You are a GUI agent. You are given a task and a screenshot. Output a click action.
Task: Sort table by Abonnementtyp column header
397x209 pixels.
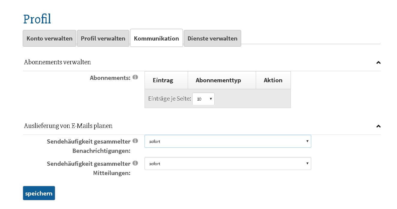point(218,80)
